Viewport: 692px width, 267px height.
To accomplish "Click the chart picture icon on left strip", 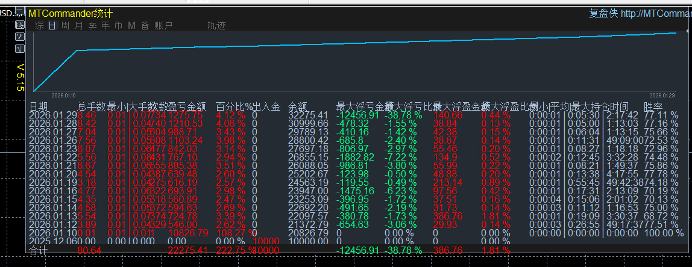I will [19, 24].
